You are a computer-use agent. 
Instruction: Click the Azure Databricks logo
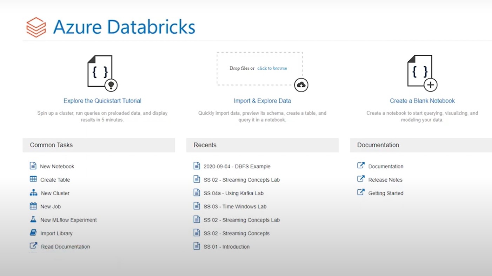[36, 27]
